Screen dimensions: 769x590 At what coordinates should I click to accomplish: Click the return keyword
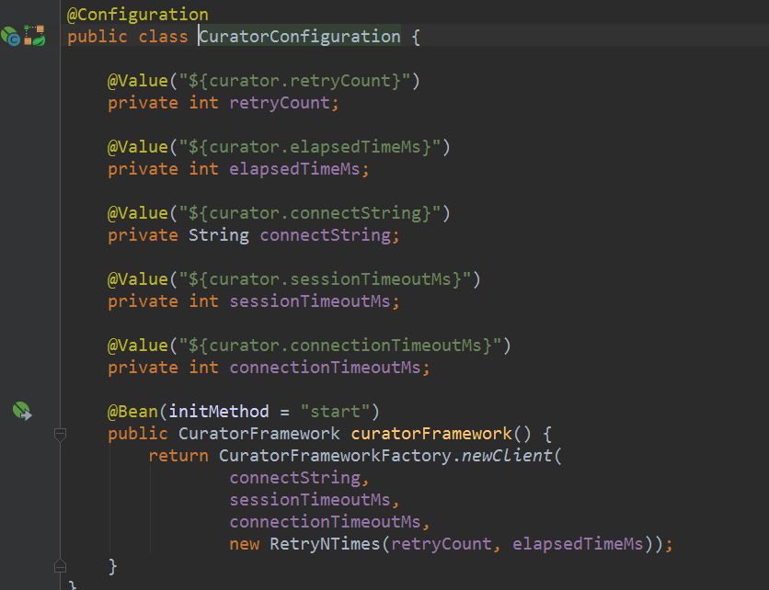[178, 456]
